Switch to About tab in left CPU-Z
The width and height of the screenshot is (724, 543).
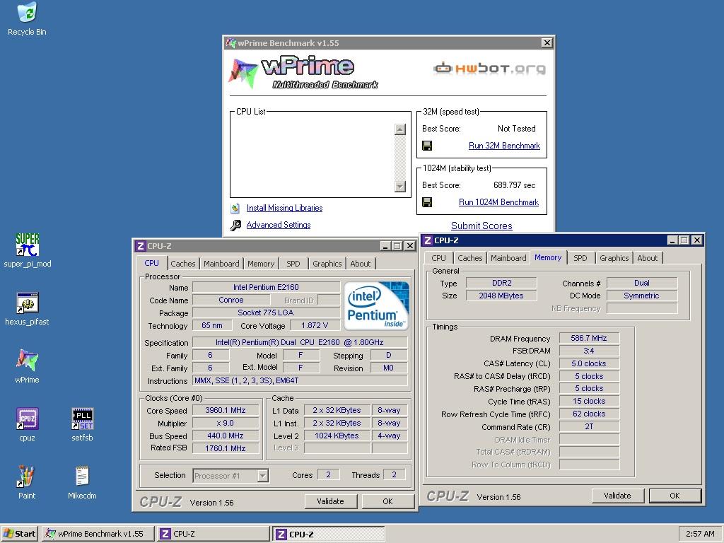click(x=360, y=264)
